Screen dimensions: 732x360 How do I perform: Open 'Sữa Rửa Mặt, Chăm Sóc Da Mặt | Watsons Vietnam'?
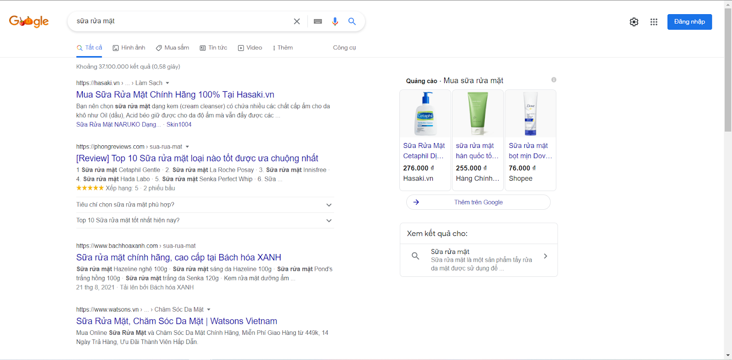177,321
